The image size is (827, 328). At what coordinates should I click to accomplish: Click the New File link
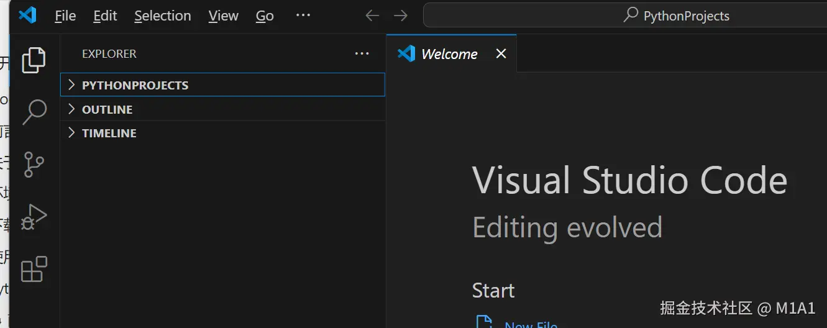coord(531,324)
